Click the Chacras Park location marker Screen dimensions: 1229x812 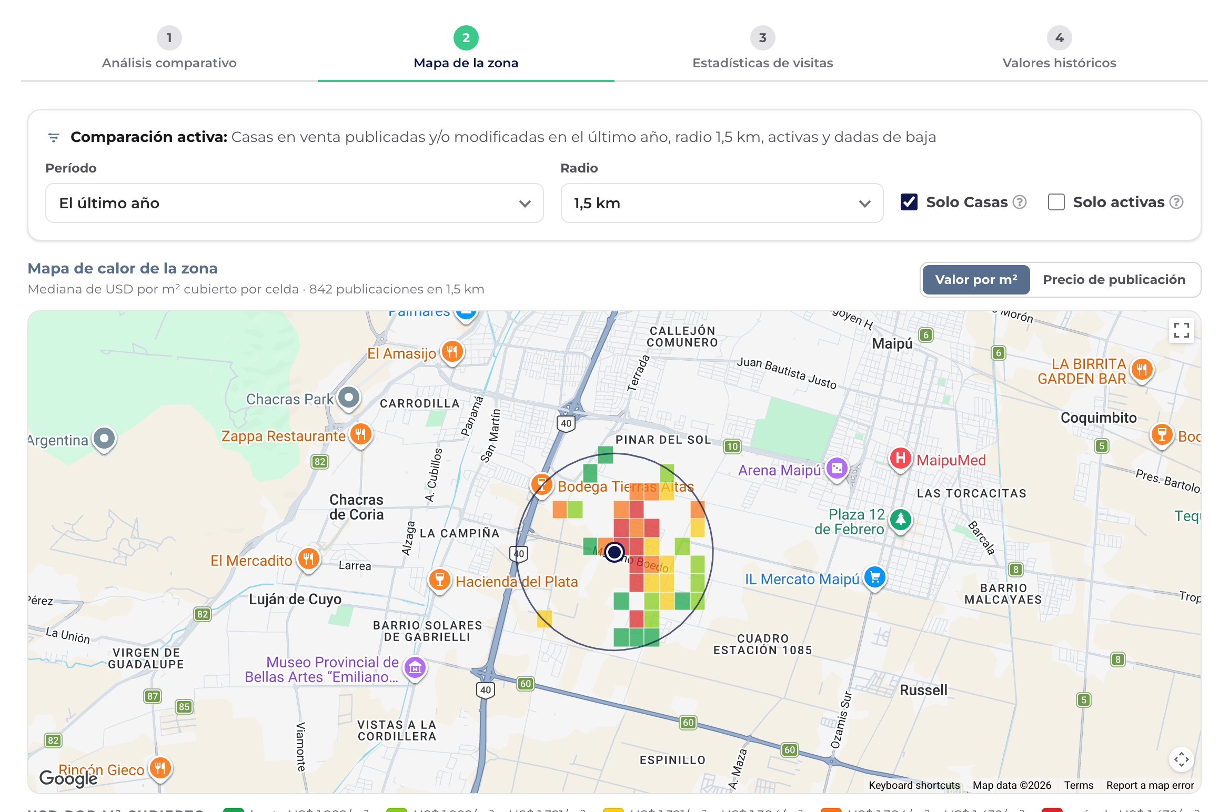click(349, 398)
